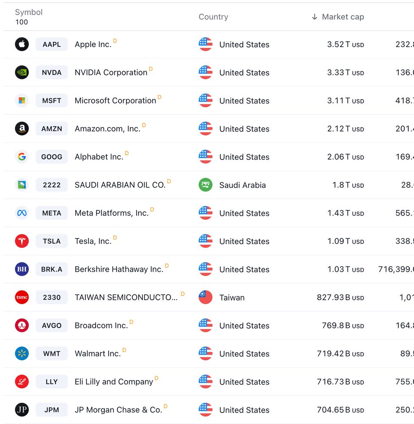
Task: Open the SAUDI ARABIAN OIL CO. link
Action: pos(120,185)
